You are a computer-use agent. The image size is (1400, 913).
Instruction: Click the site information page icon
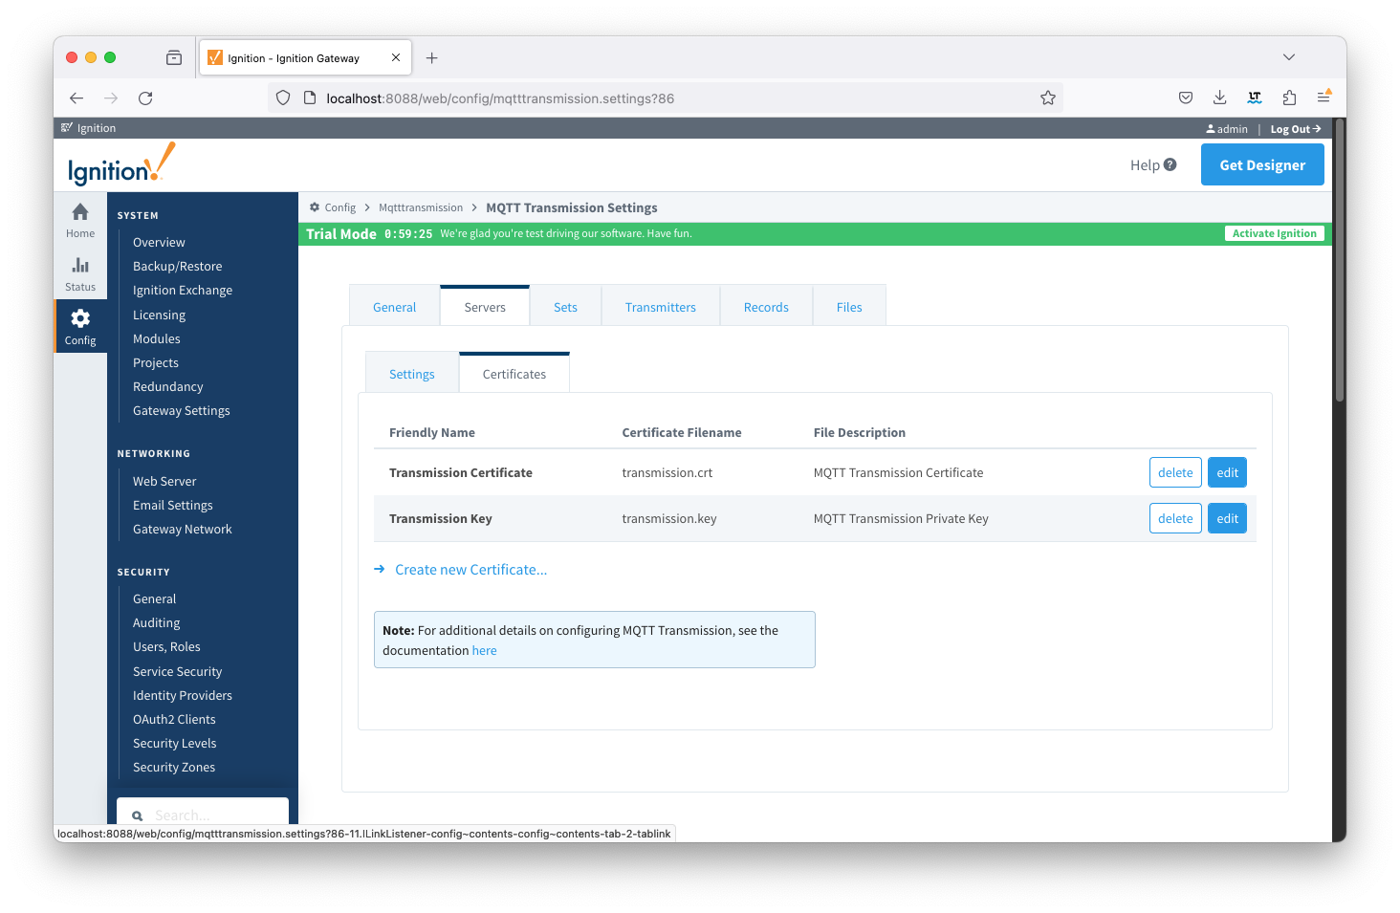pyautogui.click(x=309, y=98)
